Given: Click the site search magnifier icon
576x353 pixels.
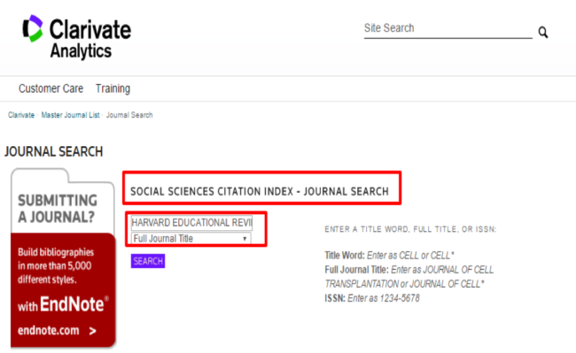Looking at the screenshot, I should 543,32.
